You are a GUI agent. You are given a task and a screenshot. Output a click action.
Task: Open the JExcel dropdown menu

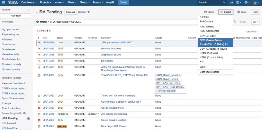[x=72, y=3]
